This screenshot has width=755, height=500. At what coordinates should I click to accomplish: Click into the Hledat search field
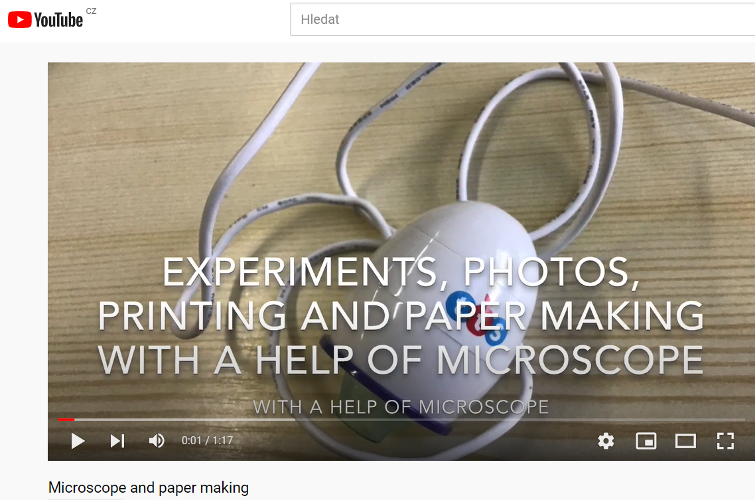[522, 19]
